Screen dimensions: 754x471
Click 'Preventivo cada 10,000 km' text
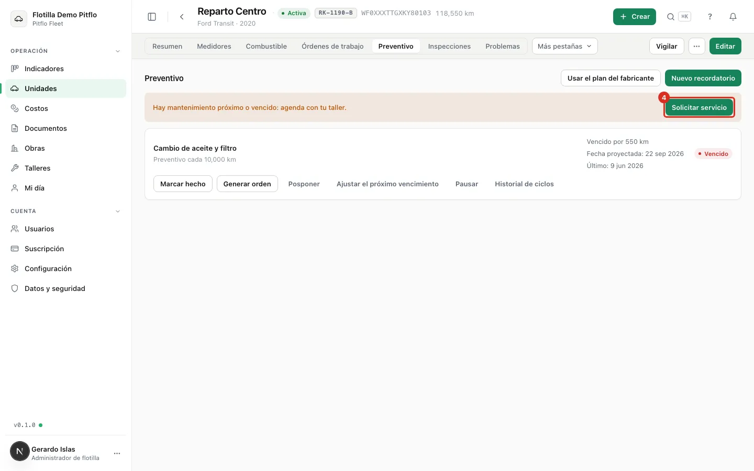tap(195, 160)
